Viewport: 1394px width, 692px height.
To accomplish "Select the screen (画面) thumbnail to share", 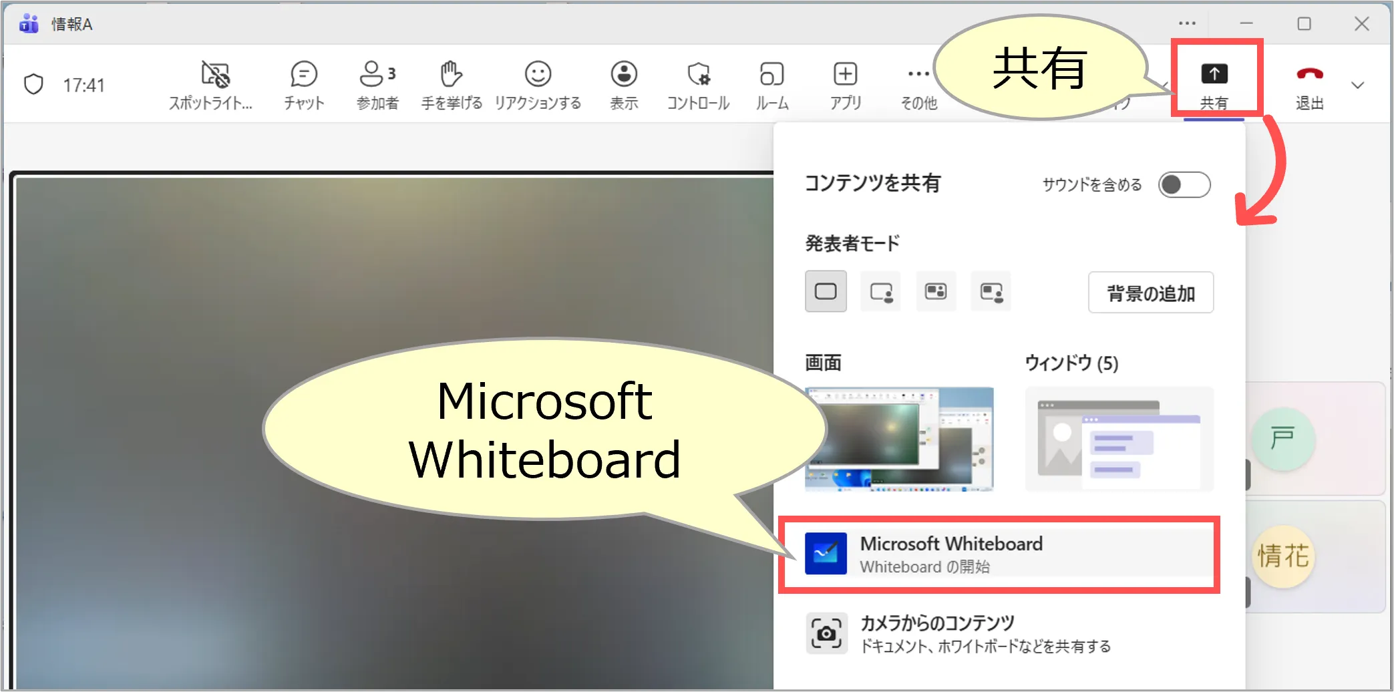I will (x=899, y=439).
